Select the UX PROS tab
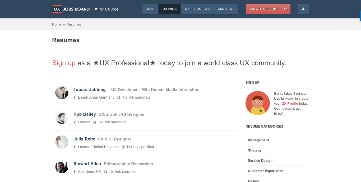This screenshot has width=361, height=182. pyautogui.click(x=169, y=9)
